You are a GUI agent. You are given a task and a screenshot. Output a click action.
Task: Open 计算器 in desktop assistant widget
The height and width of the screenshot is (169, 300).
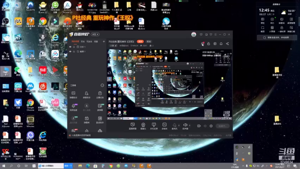pos(272,29)
